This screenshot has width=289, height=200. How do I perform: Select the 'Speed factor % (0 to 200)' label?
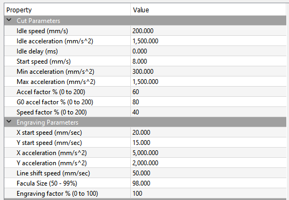[51, 112]
